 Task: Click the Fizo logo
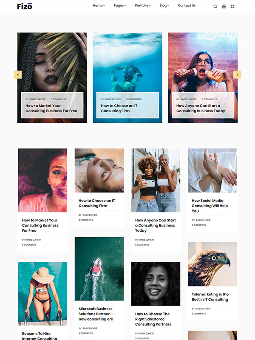point(25,6)
